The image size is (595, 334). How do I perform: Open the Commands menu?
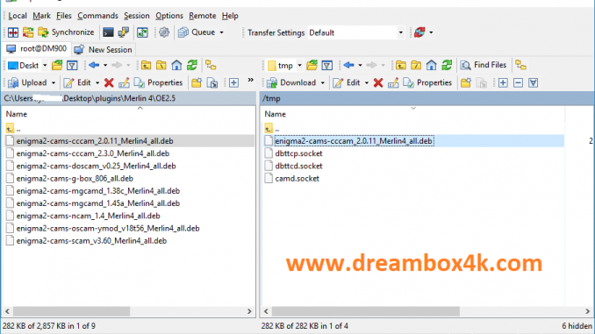pyautogui.click(x=98, y=16)
